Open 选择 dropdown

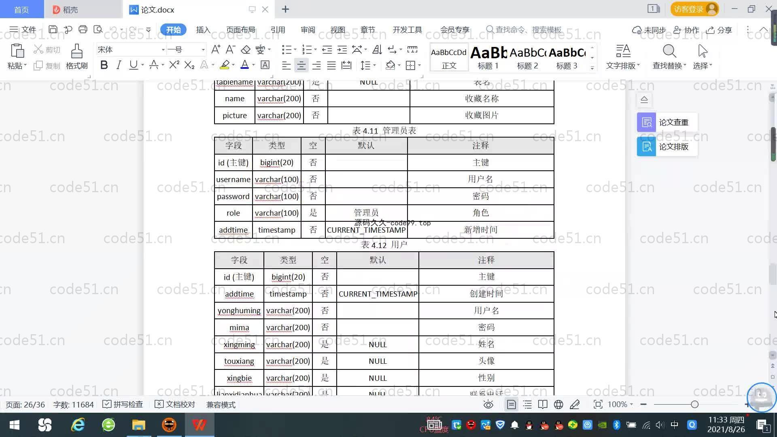point(703,65)
